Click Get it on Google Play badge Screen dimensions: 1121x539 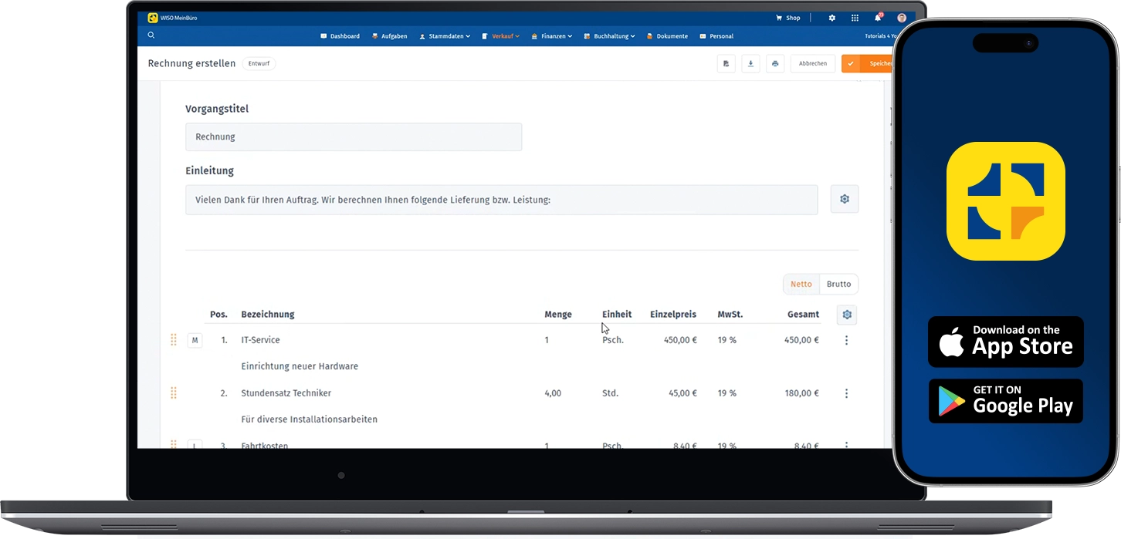click(x=1005, y=401)
